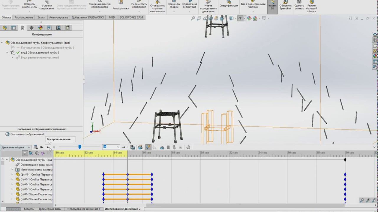Click timeline Zoom In magnifier icon
The height and width of the screenshot is (212, 378).
coord(368,200)
